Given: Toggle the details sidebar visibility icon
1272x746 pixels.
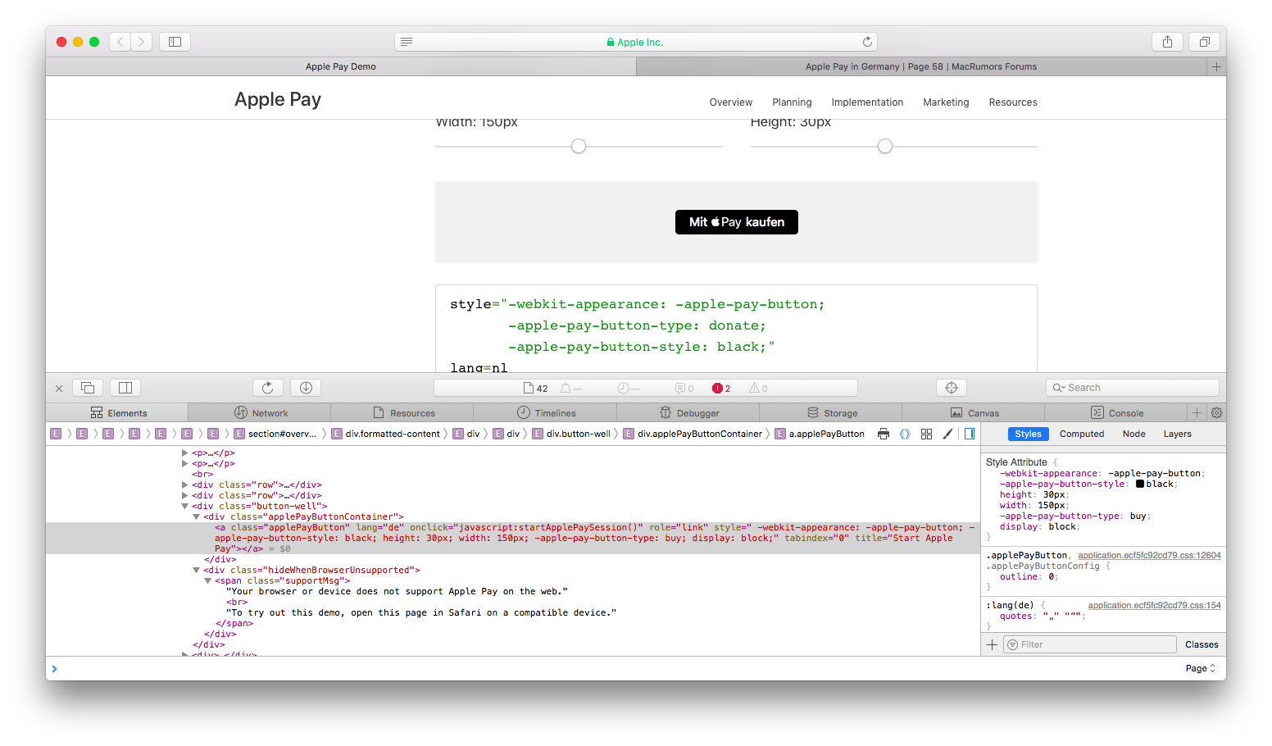Looking at the screenshot, I should tap(969, 434).
